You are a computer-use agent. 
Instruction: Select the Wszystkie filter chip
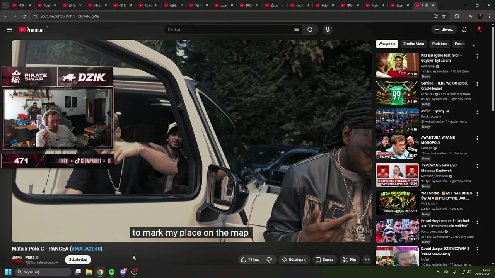[387, 44]
